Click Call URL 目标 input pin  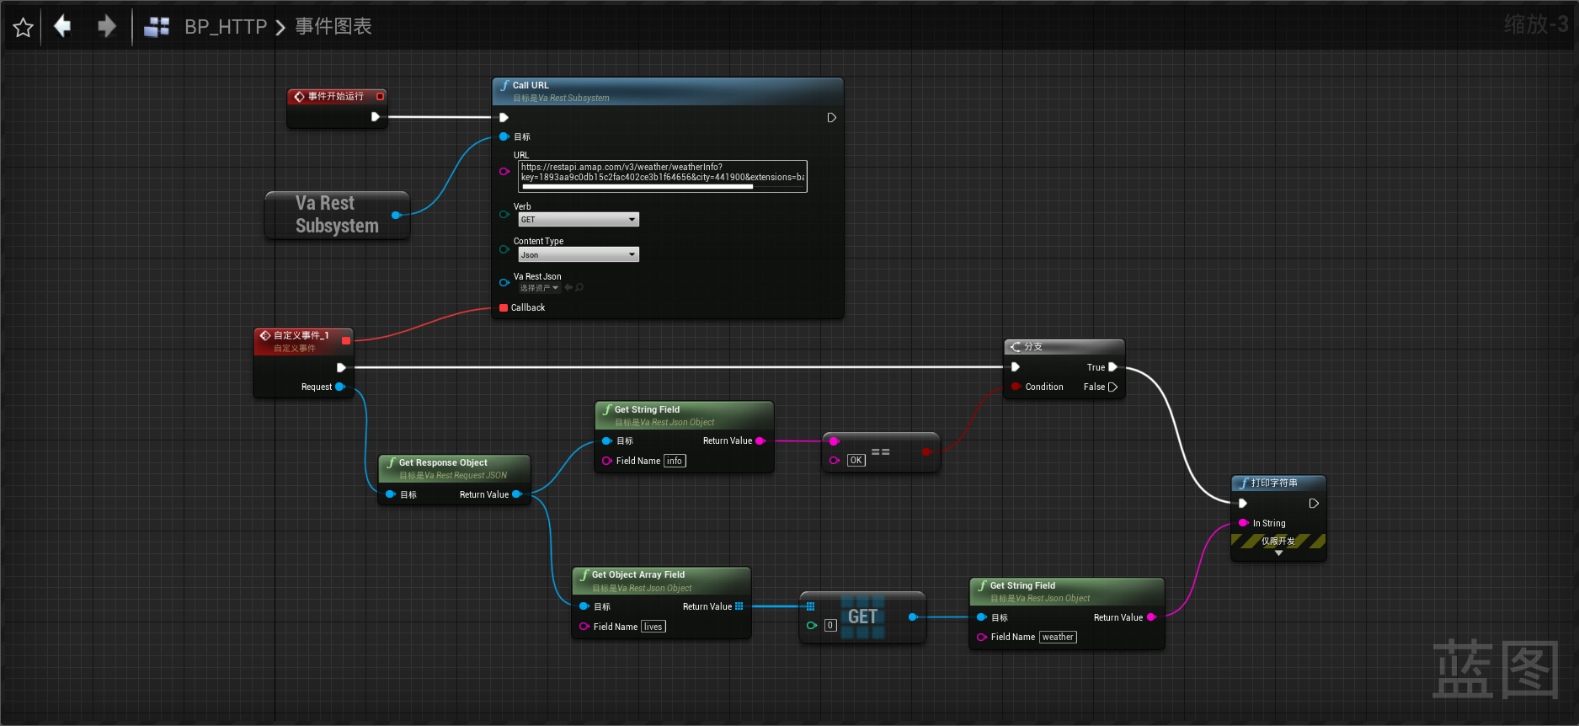504,136
